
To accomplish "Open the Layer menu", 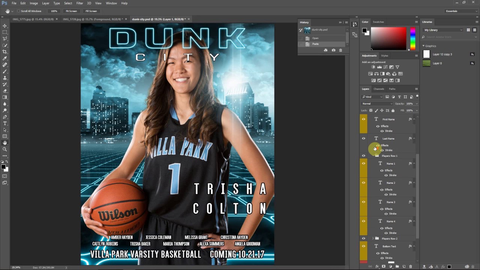I will point(46,3).
